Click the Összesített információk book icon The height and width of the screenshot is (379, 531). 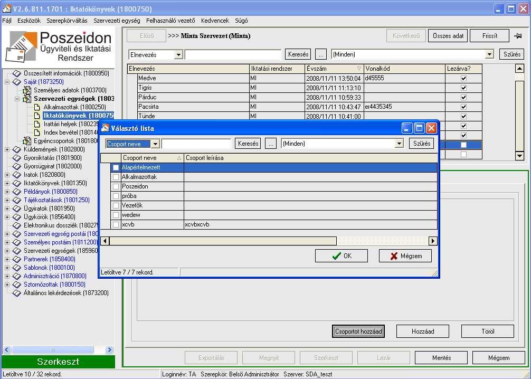17,73
